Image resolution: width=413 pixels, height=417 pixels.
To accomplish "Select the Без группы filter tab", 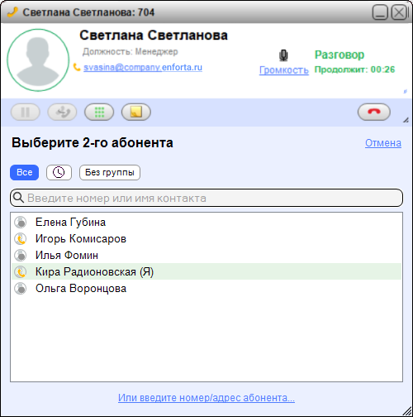I will [x=110, y=173].
